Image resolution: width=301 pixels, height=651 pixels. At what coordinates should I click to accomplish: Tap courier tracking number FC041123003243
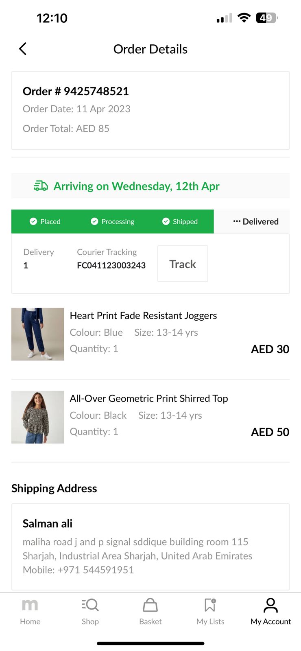coord(111,265)
